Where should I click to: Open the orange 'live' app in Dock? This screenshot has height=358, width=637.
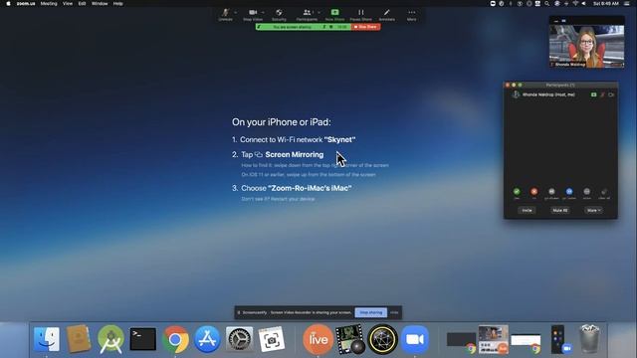coord(318,339)
